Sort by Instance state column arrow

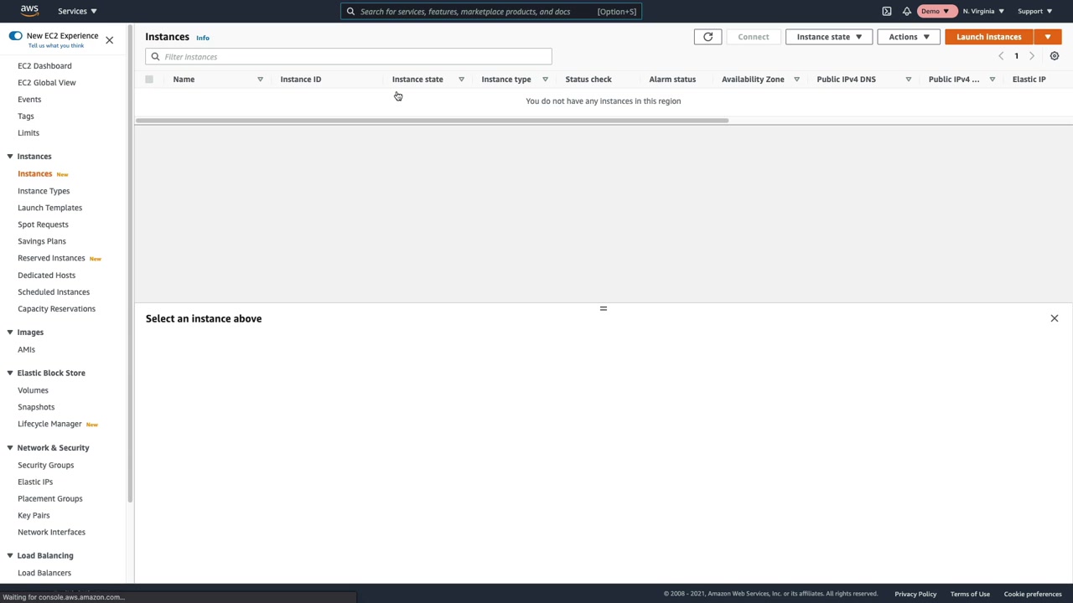(461, 80)
